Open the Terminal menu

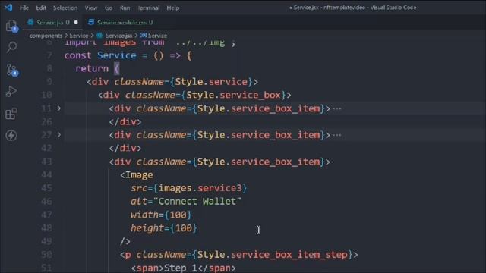click(148, 8)
